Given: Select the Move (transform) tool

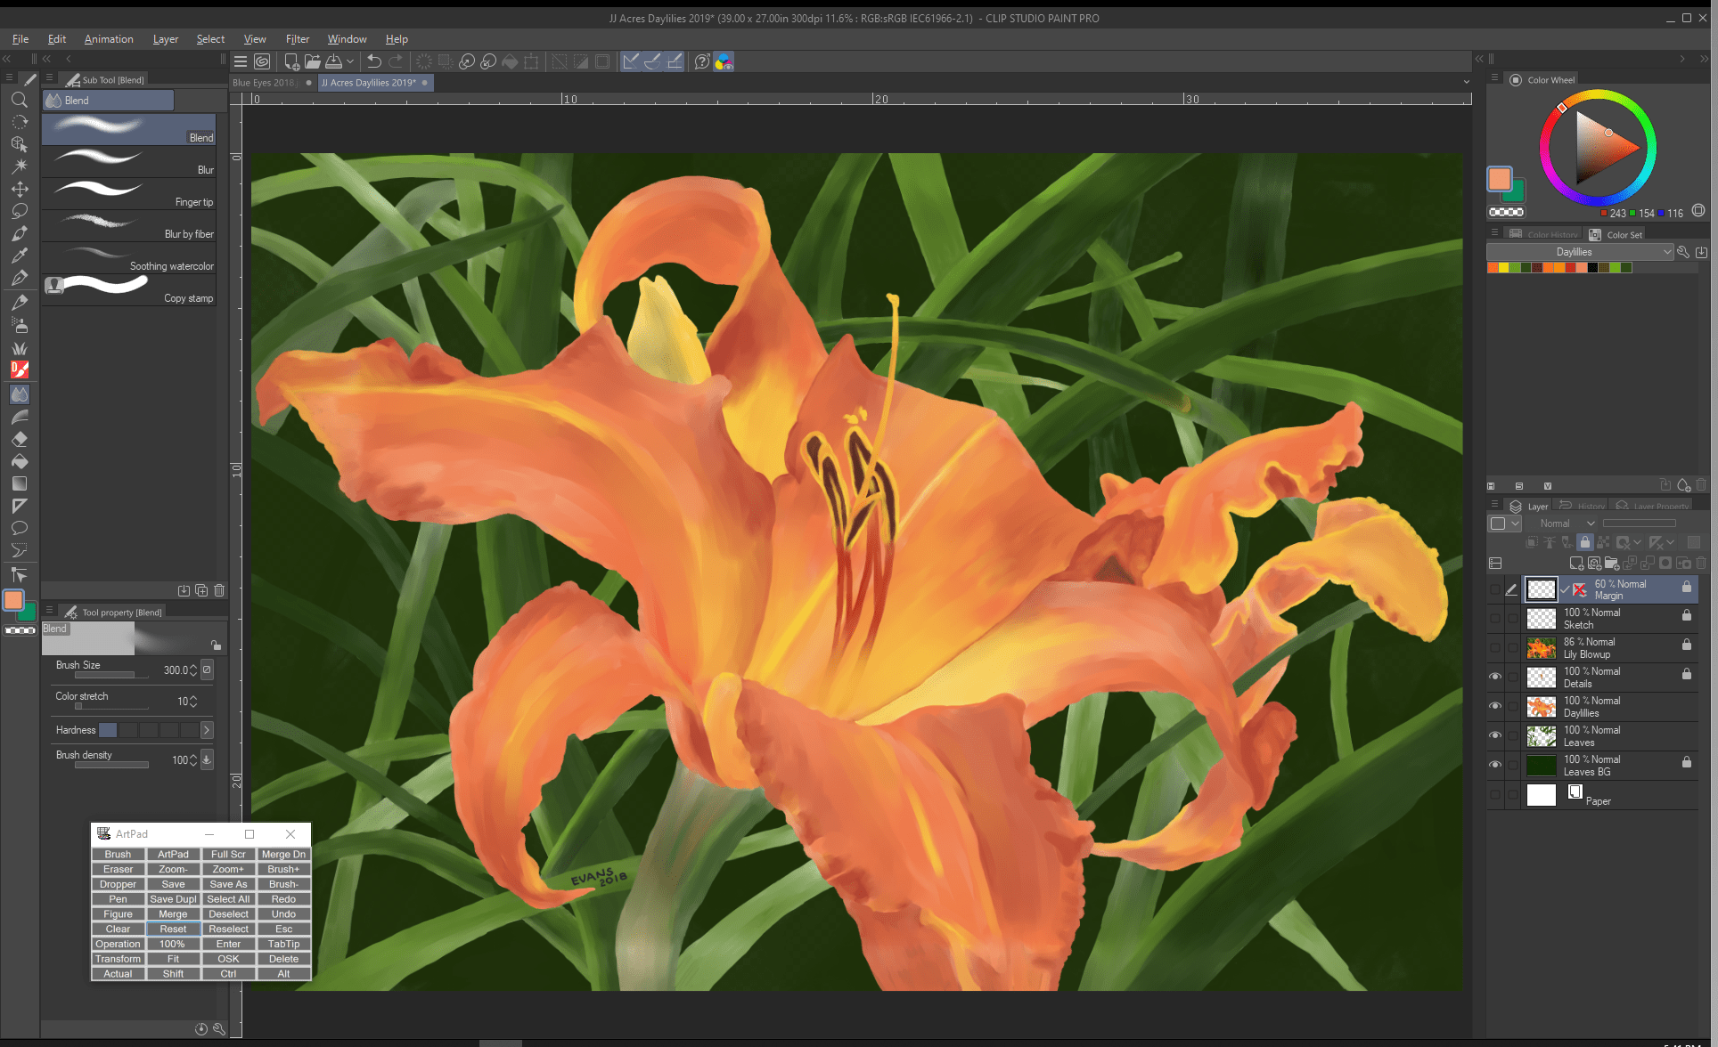Looking at the screenshot, I should 20,188.
